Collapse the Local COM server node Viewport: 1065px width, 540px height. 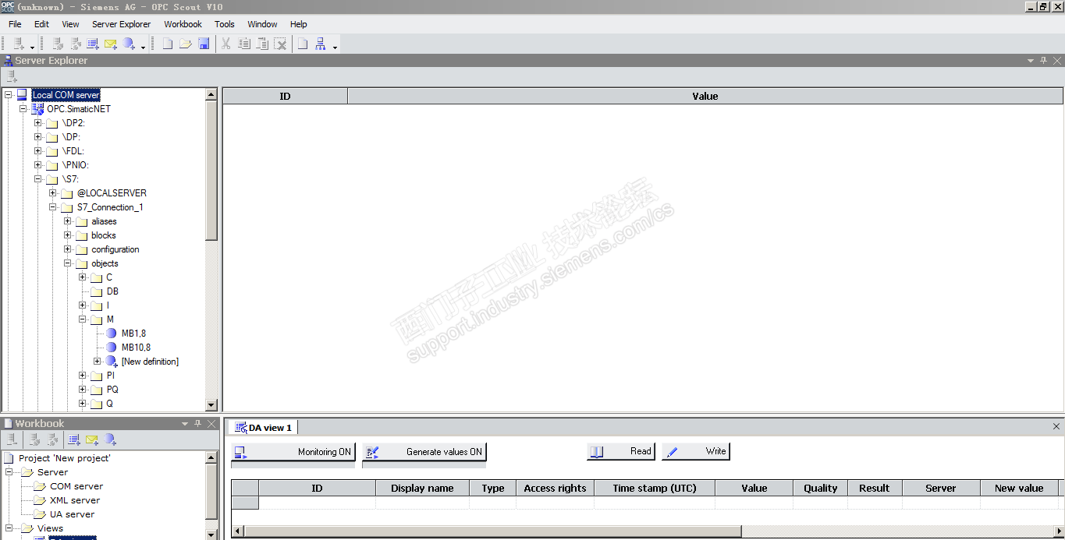coord(8,95)
